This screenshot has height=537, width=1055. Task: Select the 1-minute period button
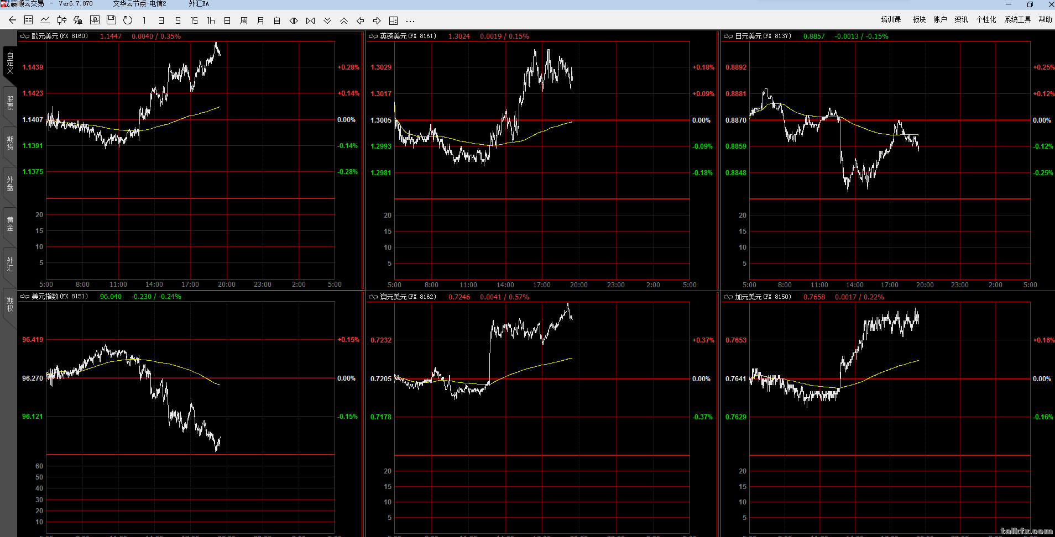tap(144, 20)
